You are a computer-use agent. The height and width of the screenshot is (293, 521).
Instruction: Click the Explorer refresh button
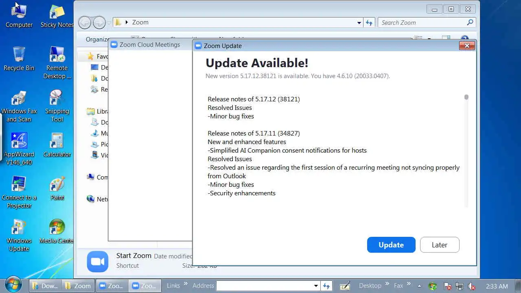[x=369, y=23]
